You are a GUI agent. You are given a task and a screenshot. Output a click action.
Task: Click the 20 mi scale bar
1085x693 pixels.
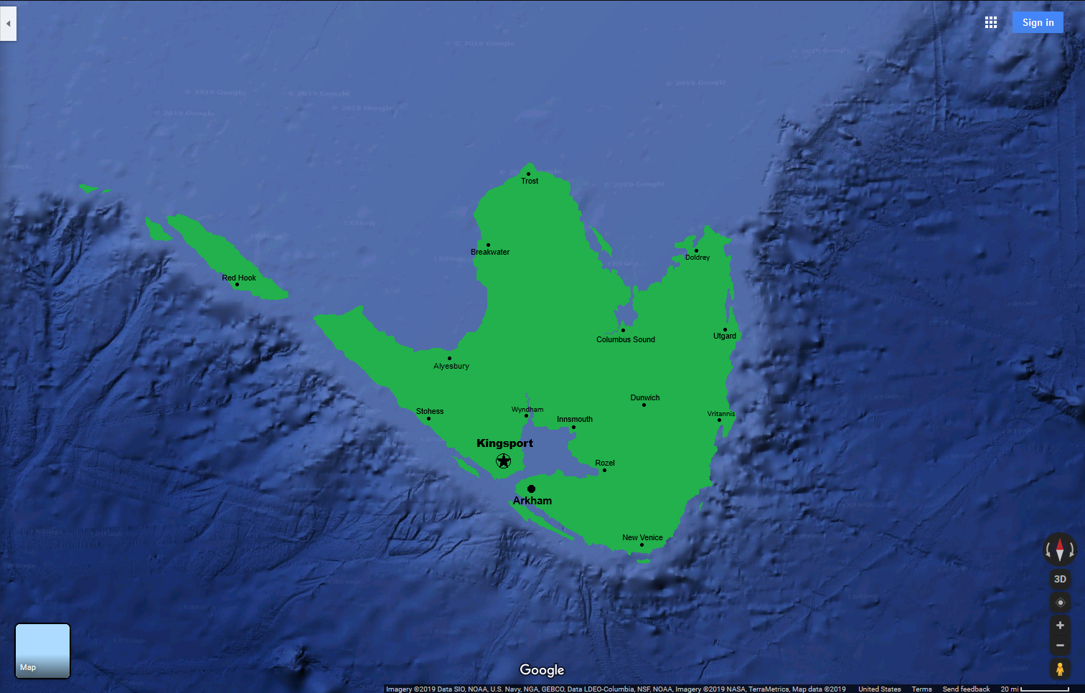click(1035, 689)
